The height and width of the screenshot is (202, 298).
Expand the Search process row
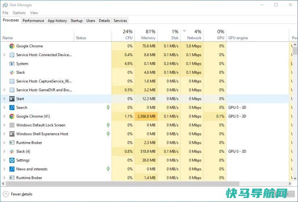point(4,107)
